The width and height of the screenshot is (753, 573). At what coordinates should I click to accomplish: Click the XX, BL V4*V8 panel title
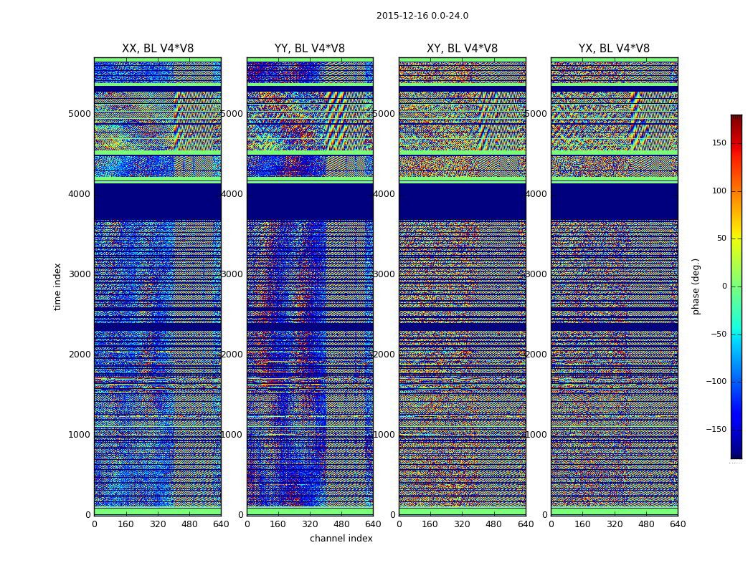tap(158, 49)
